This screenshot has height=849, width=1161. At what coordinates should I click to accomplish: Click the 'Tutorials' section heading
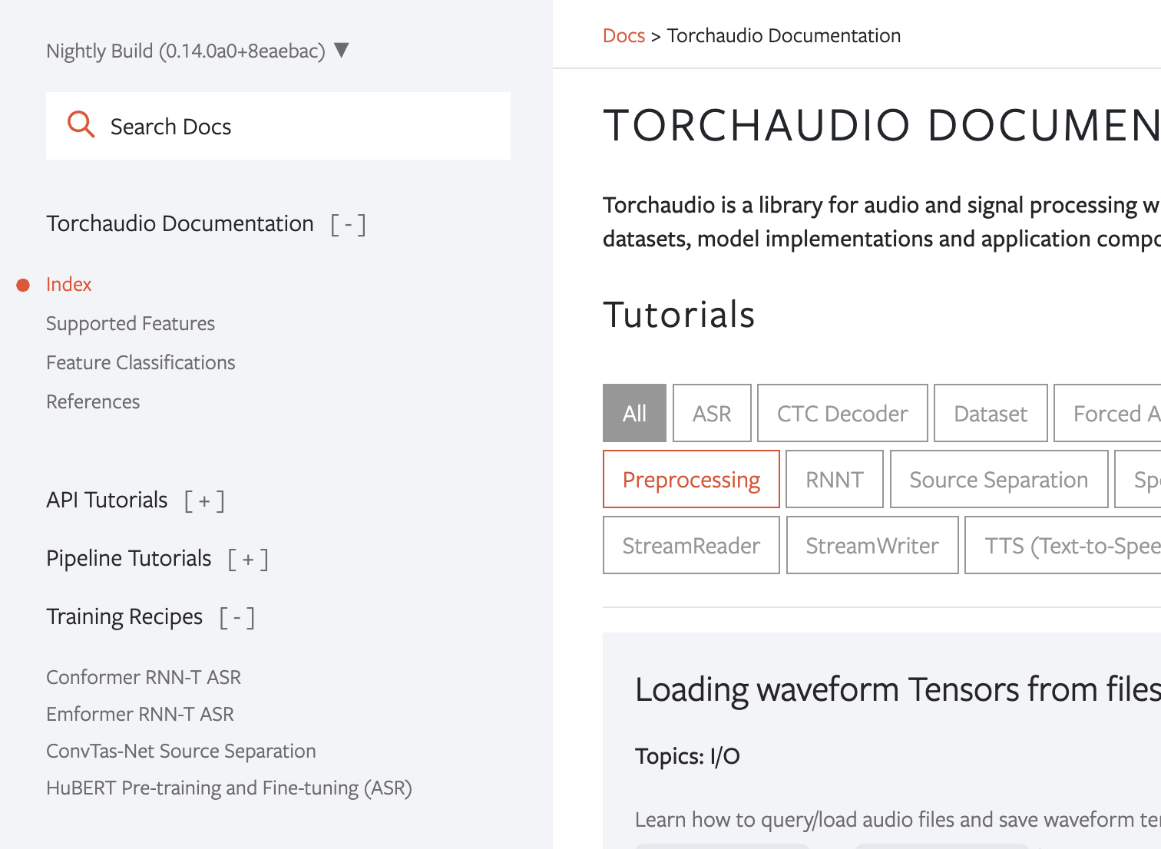tap(679, 314)
